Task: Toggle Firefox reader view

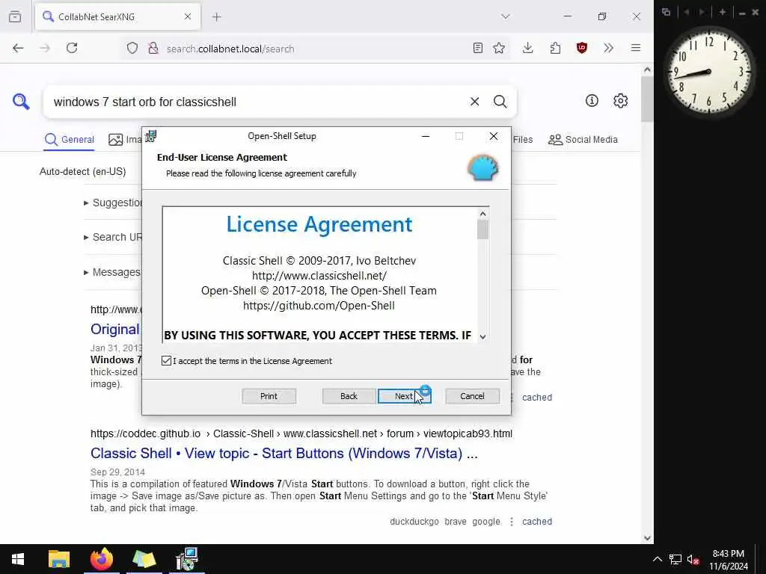Action: (478, 48)
